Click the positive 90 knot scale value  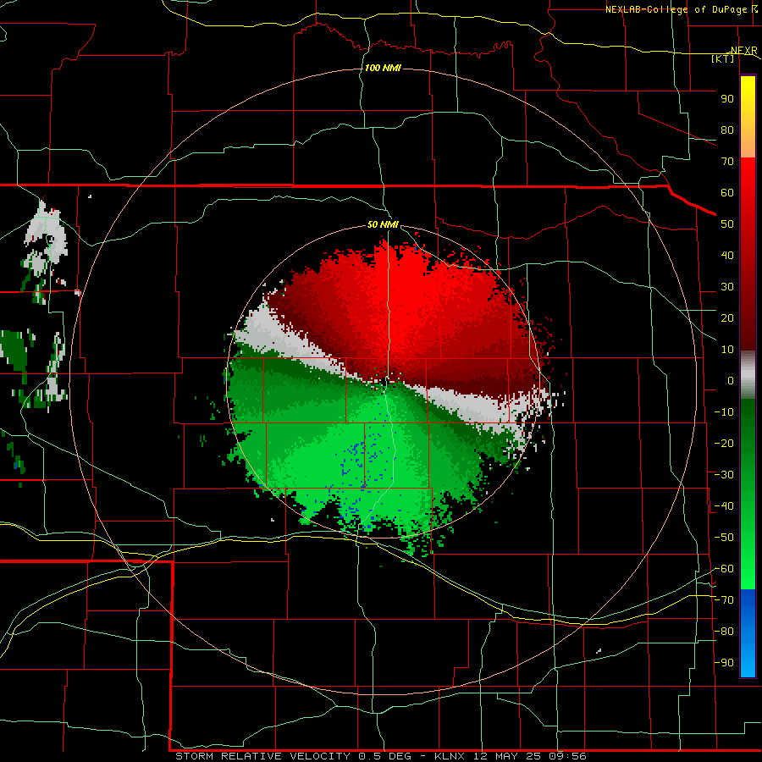(x=727, y=99)
